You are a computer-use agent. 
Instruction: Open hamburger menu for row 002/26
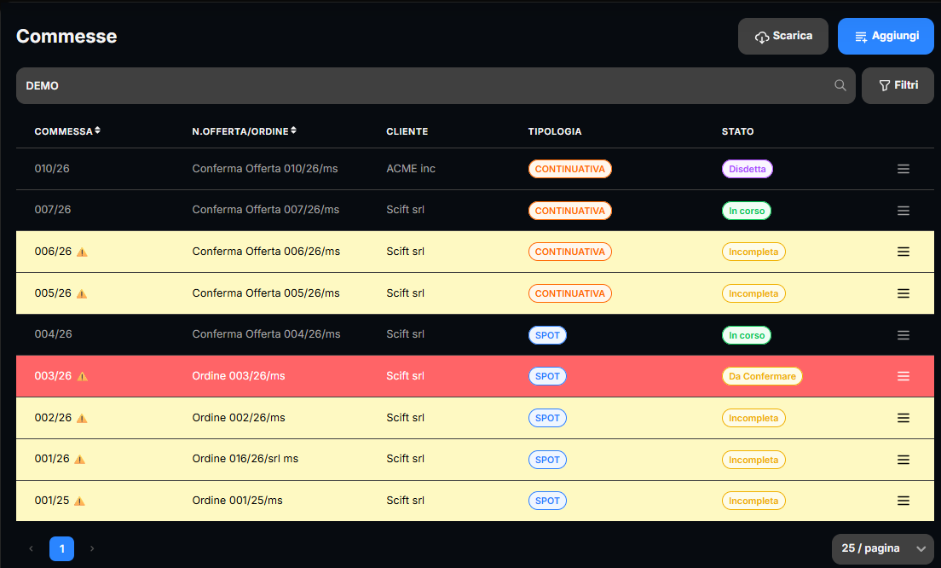[x=903, y=418]
